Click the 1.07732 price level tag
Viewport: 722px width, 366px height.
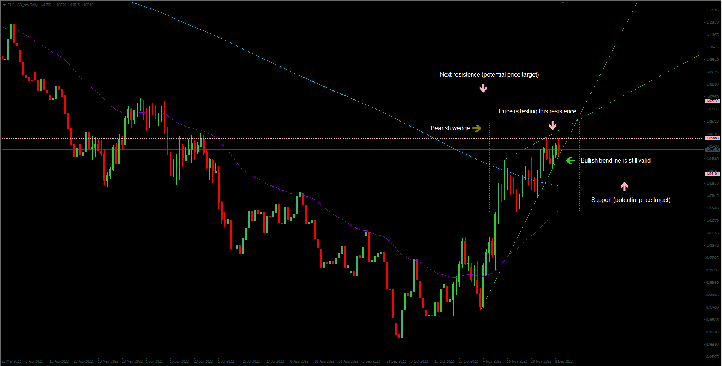[x=712, y=101]
